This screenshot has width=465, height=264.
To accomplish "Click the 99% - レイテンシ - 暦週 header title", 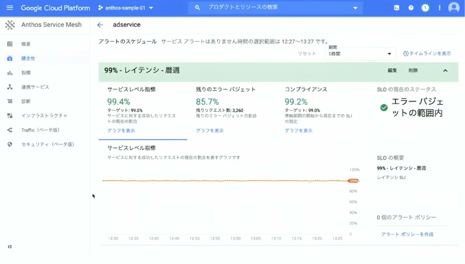I will [x=142, y=71].
